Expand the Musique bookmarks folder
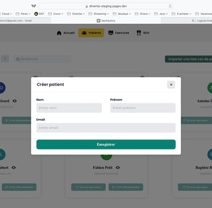The image size is (212, 208). [x=122, y=14]
